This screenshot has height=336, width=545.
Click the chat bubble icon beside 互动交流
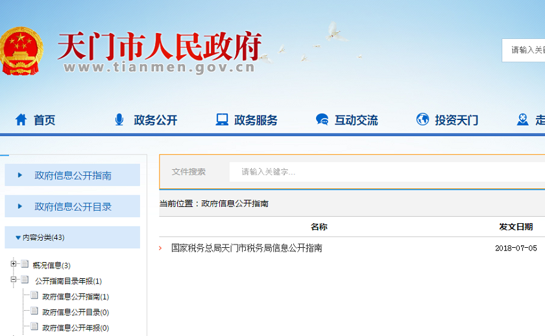pos(322,120)
